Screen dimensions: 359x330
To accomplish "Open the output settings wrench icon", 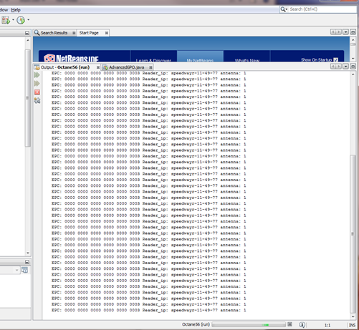I will point(37,101).
